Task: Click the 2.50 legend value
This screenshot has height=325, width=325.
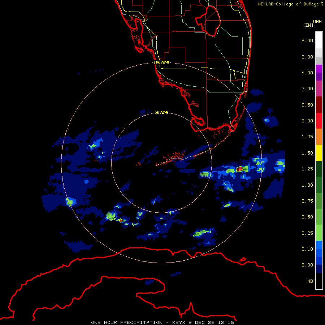Action: [307, 105]
